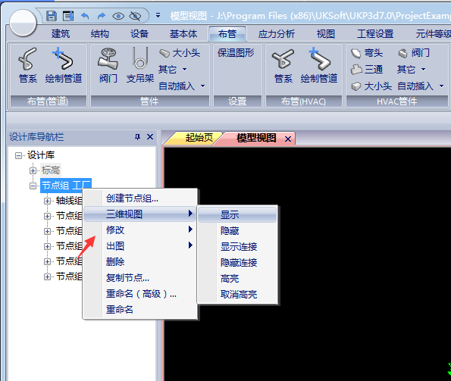Click the undo arrow icon
The height and width of the screenshot is (381, 451).
[85, 16]
